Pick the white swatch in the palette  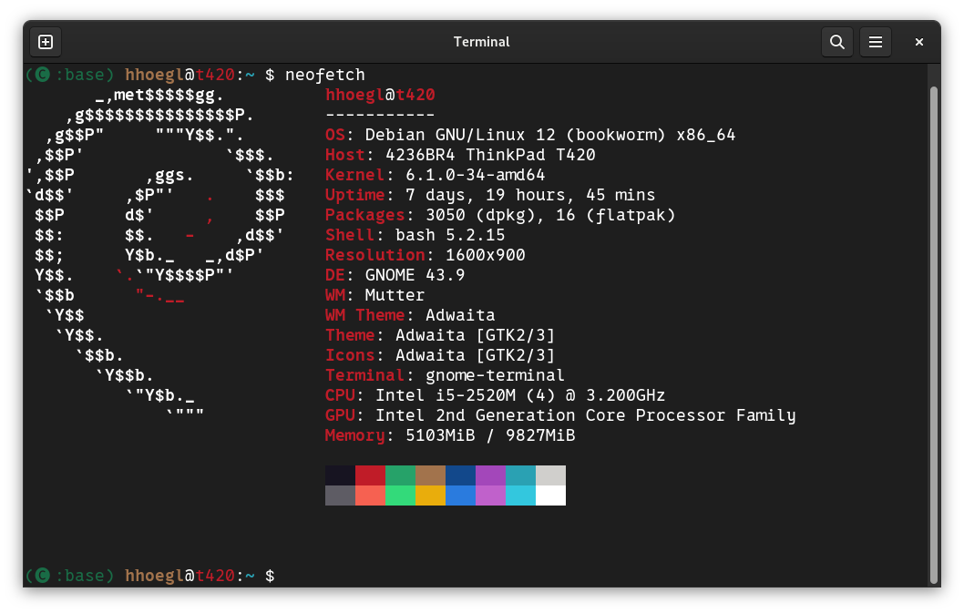(550, 496)
